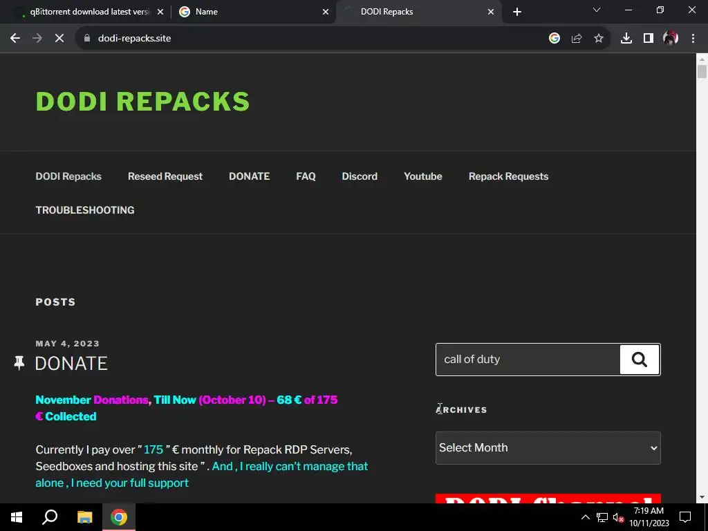Click the 'call of duty' search field
708x531 pixels.
click(528, 360)
